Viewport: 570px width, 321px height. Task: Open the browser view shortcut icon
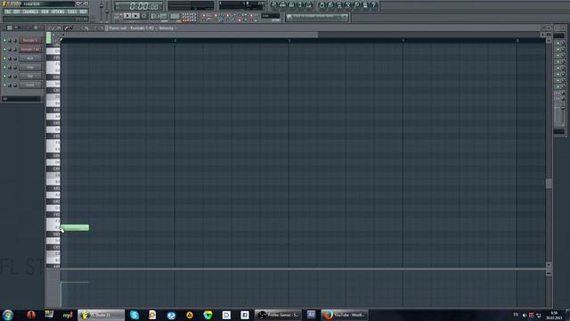click(300, 5)
